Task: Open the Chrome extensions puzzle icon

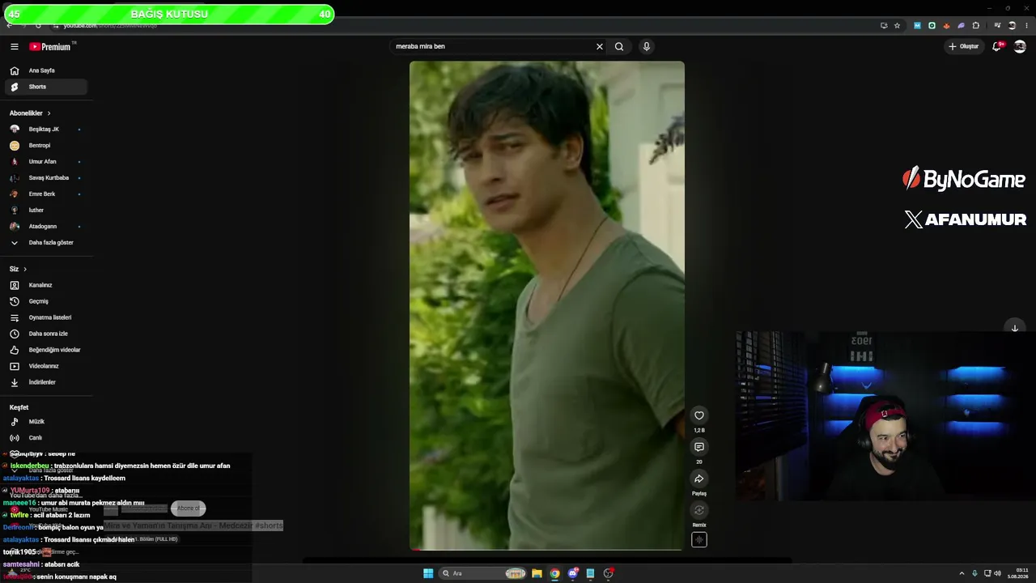Action: (x=976, y=26)
